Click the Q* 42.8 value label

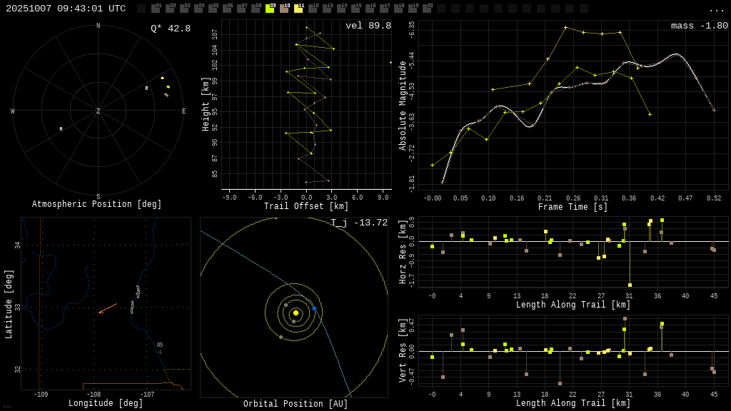point(171,29)
